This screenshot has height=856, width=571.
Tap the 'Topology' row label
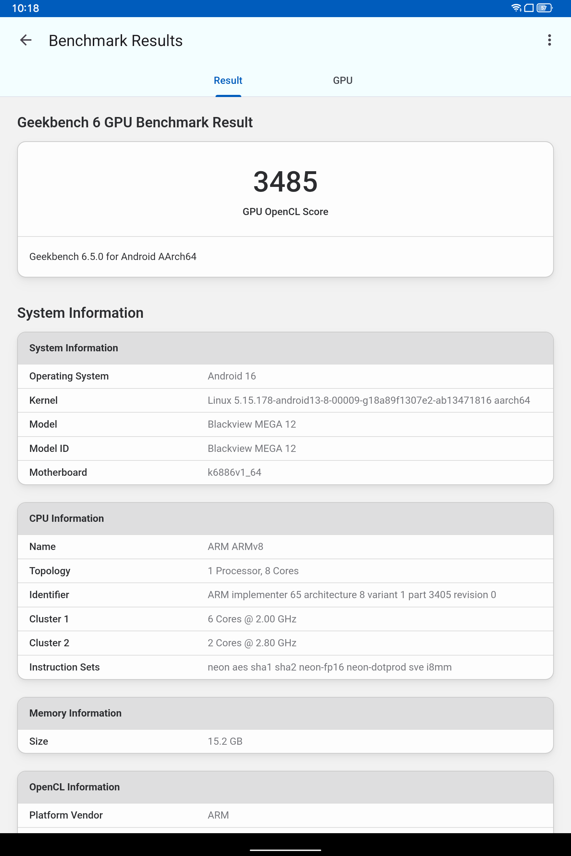[50, 571]
